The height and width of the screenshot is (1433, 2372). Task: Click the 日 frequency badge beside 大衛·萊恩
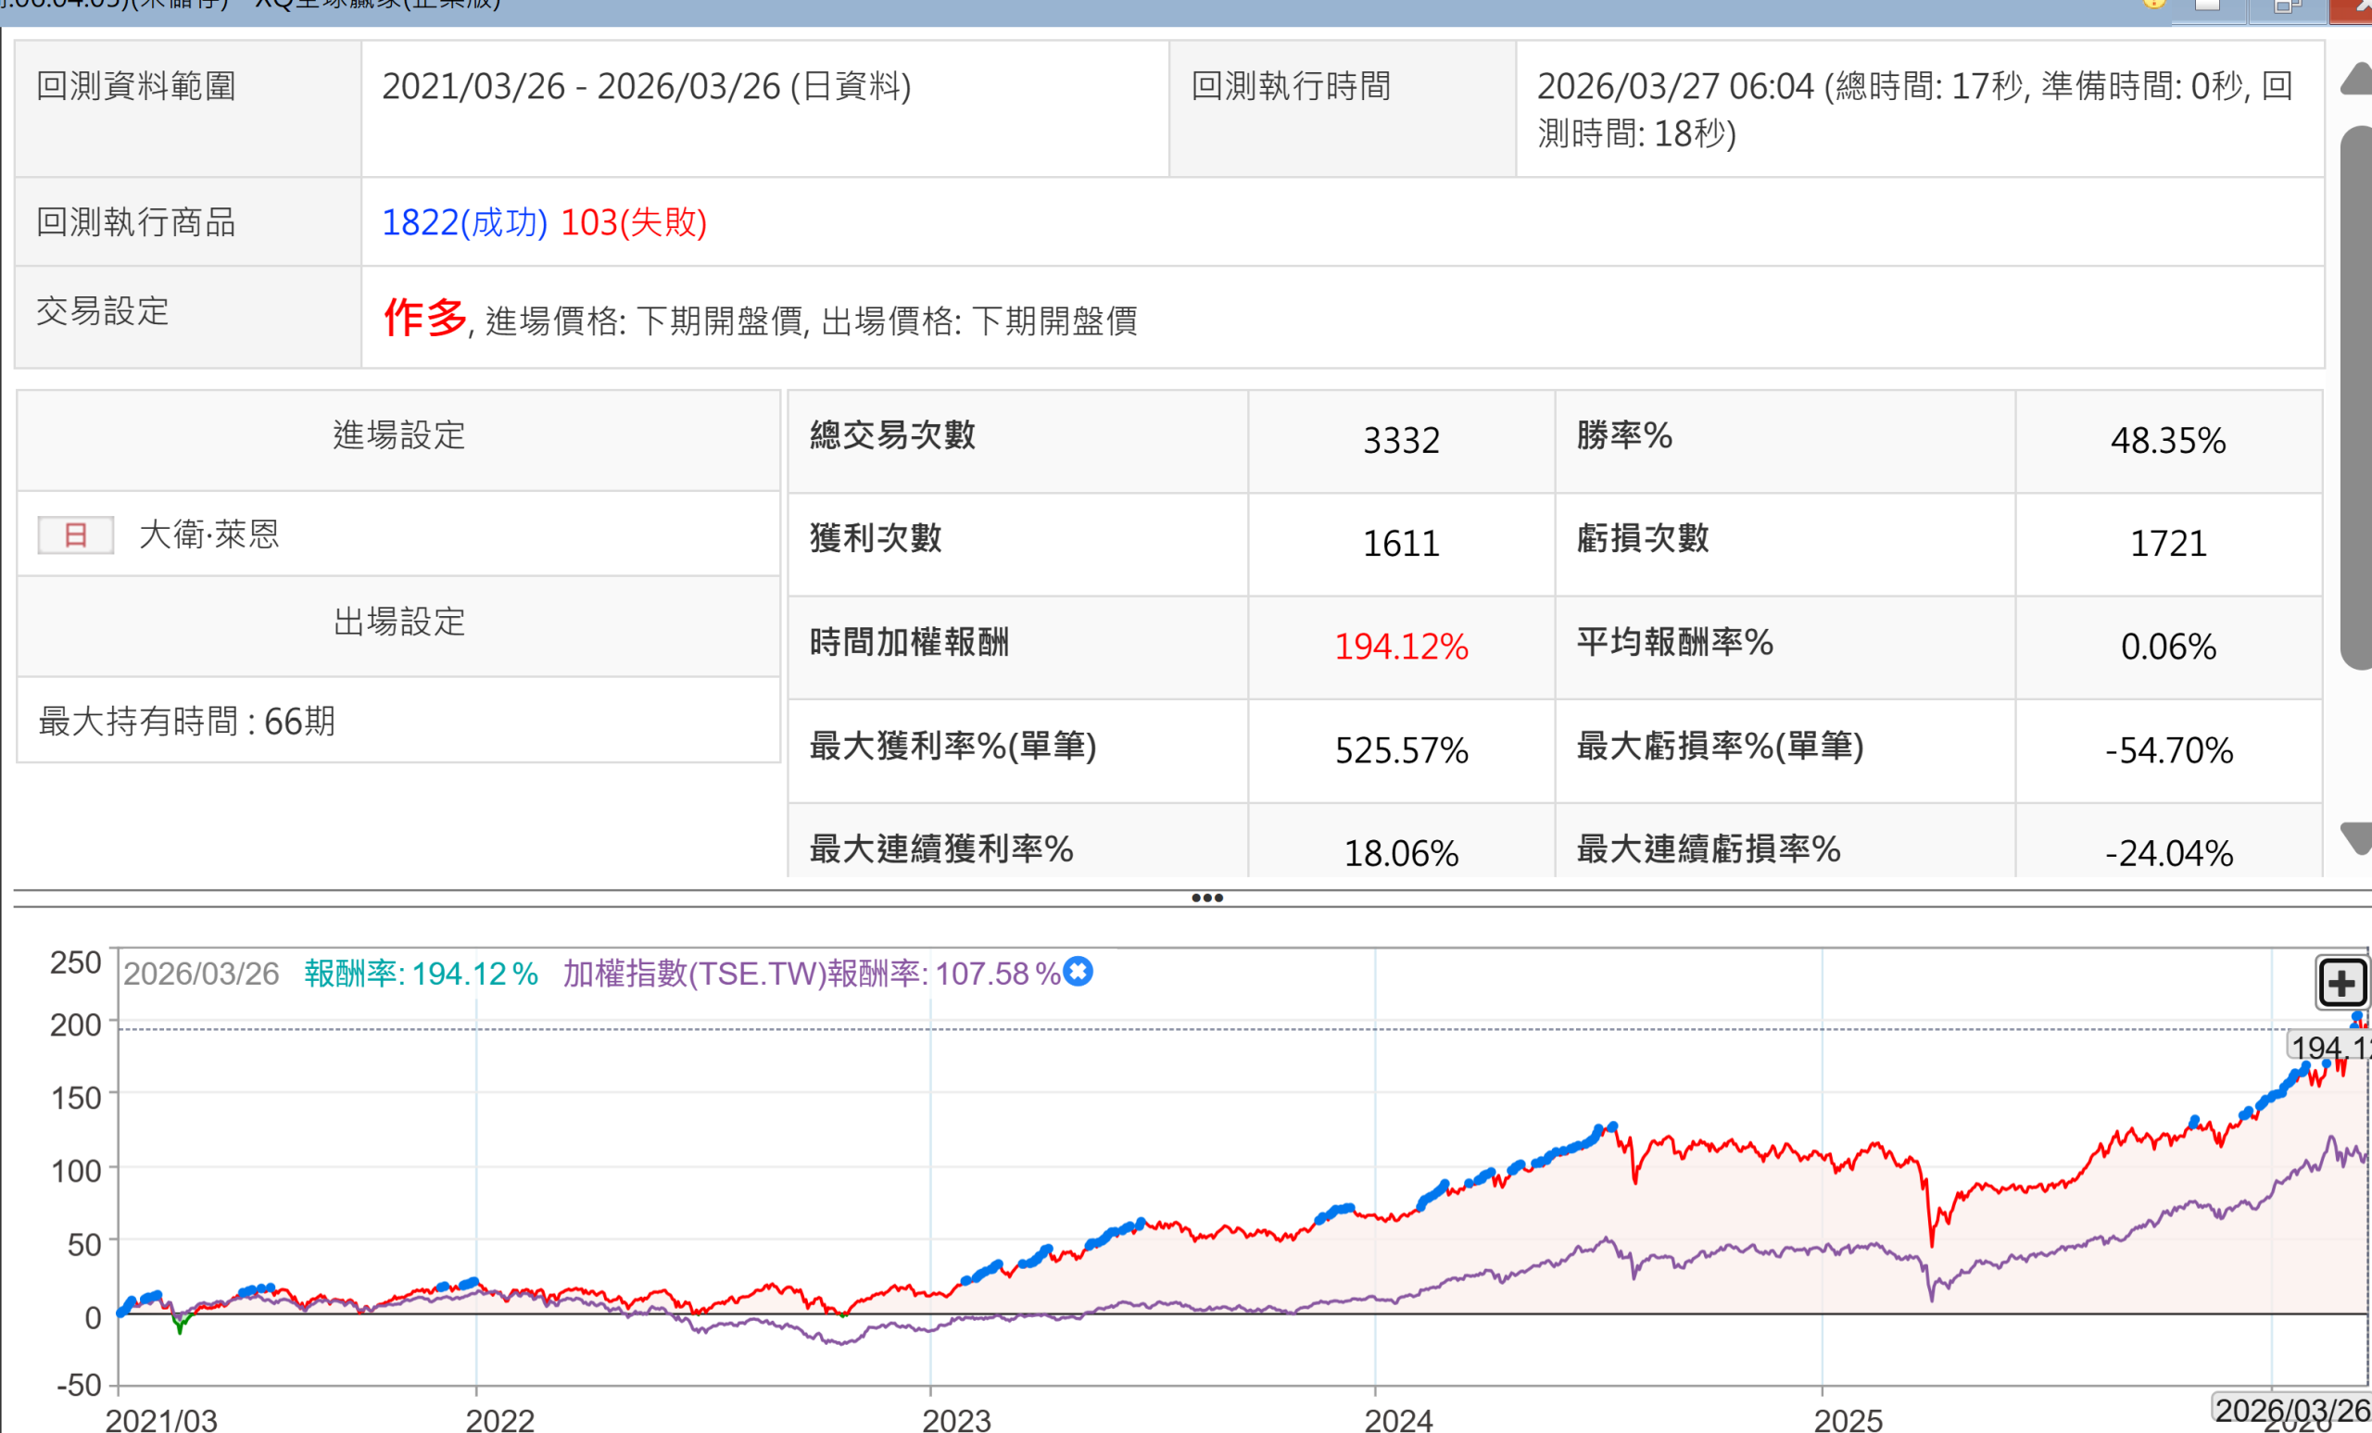pyautogui.click(x=75, y=534)
